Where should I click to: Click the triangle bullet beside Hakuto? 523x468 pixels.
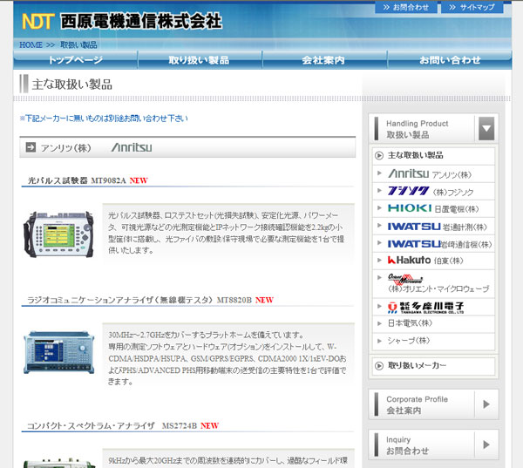379,261
